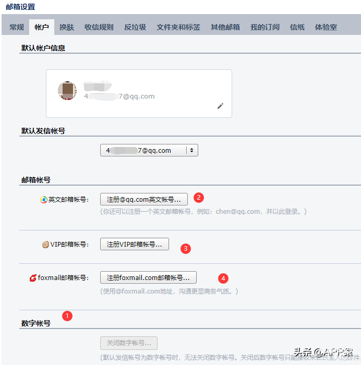Open the default sender account dropdown

[x=149, y=150]
